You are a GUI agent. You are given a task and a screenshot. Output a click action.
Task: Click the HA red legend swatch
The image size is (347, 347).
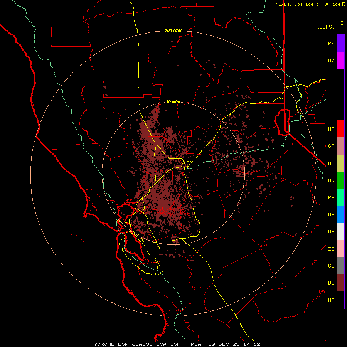pyautogui.click(x=340, y=129)
